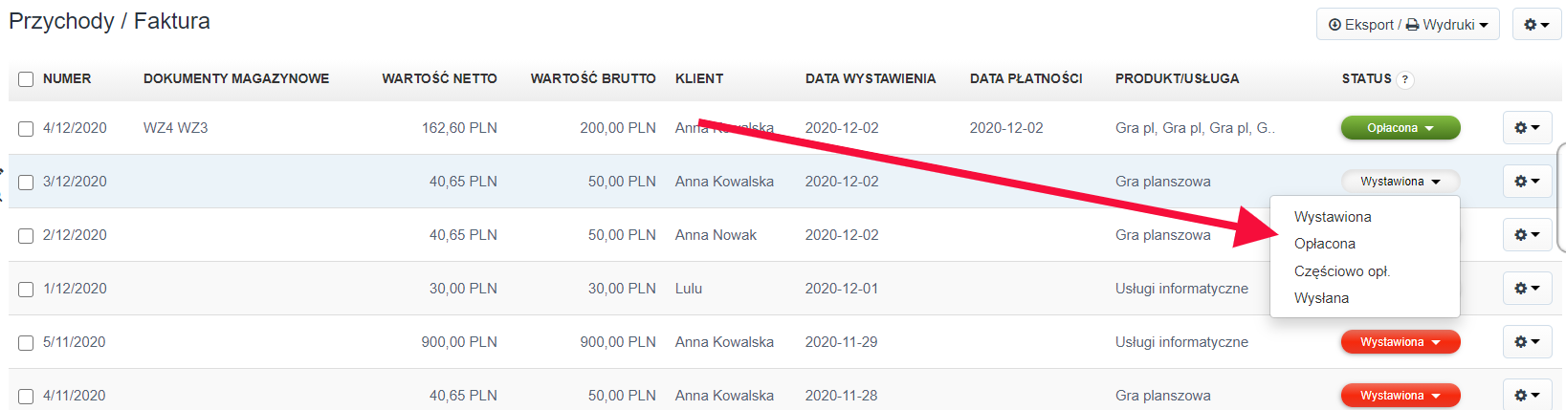1566x410 pixels.
Task: Open gear menu for invoice 1/12/2020
Action: (x=1527, y=289)
